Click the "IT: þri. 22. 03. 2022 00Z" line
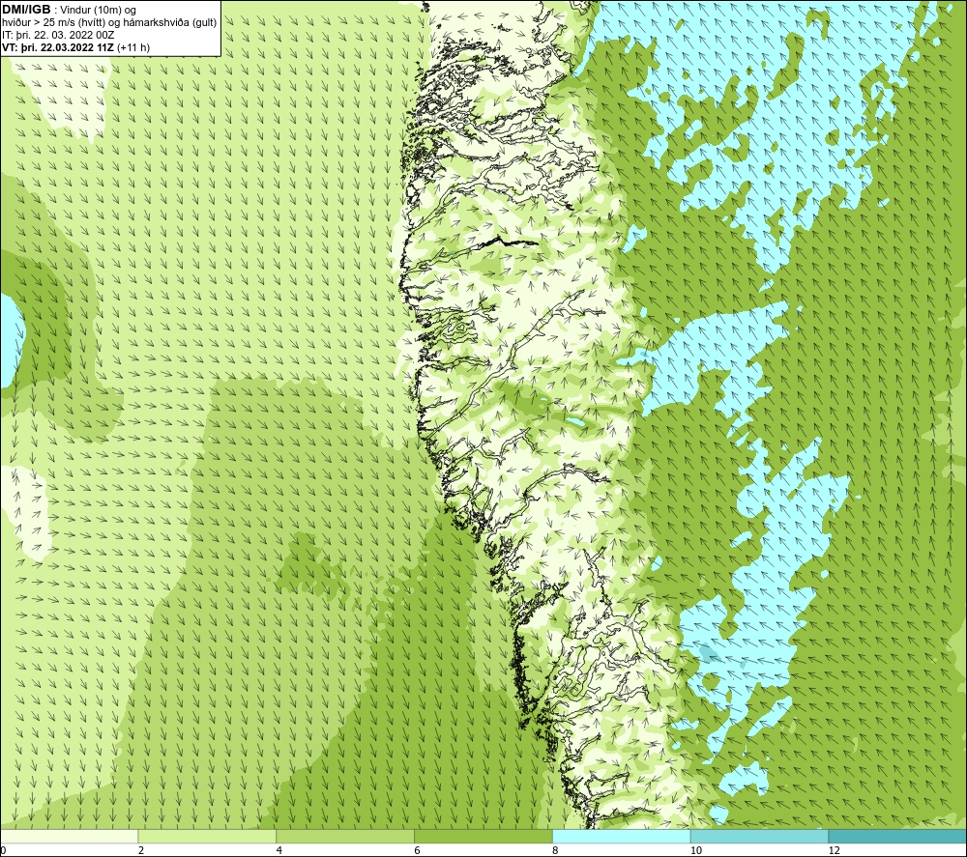967x857 pixels. tap(58, 35)
